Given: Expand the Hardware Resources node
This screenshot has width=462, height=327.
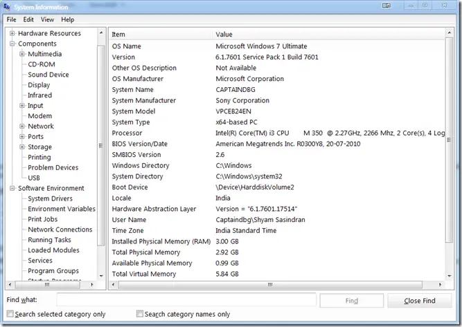Looking at the screenshot, I should point(12,33).
